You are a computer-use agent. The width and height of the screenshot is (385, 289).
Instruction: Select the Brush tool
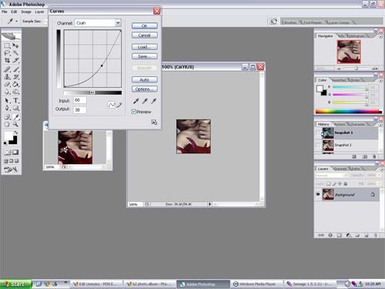15,69
